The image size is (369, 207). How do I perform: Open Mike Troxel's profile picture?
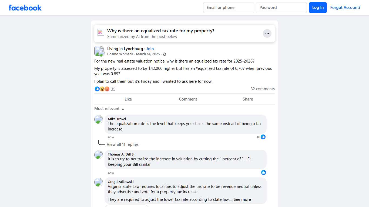tap(99, 119)
